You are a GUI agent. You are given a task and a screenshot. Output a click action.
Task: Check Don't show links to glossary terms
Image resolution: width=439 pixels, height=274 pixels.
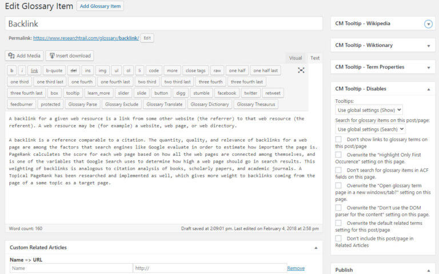[x=338, y=139]
